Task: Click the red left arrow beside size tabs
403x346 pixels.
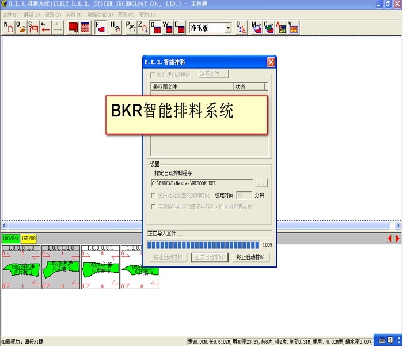Action: coord(390,239)
